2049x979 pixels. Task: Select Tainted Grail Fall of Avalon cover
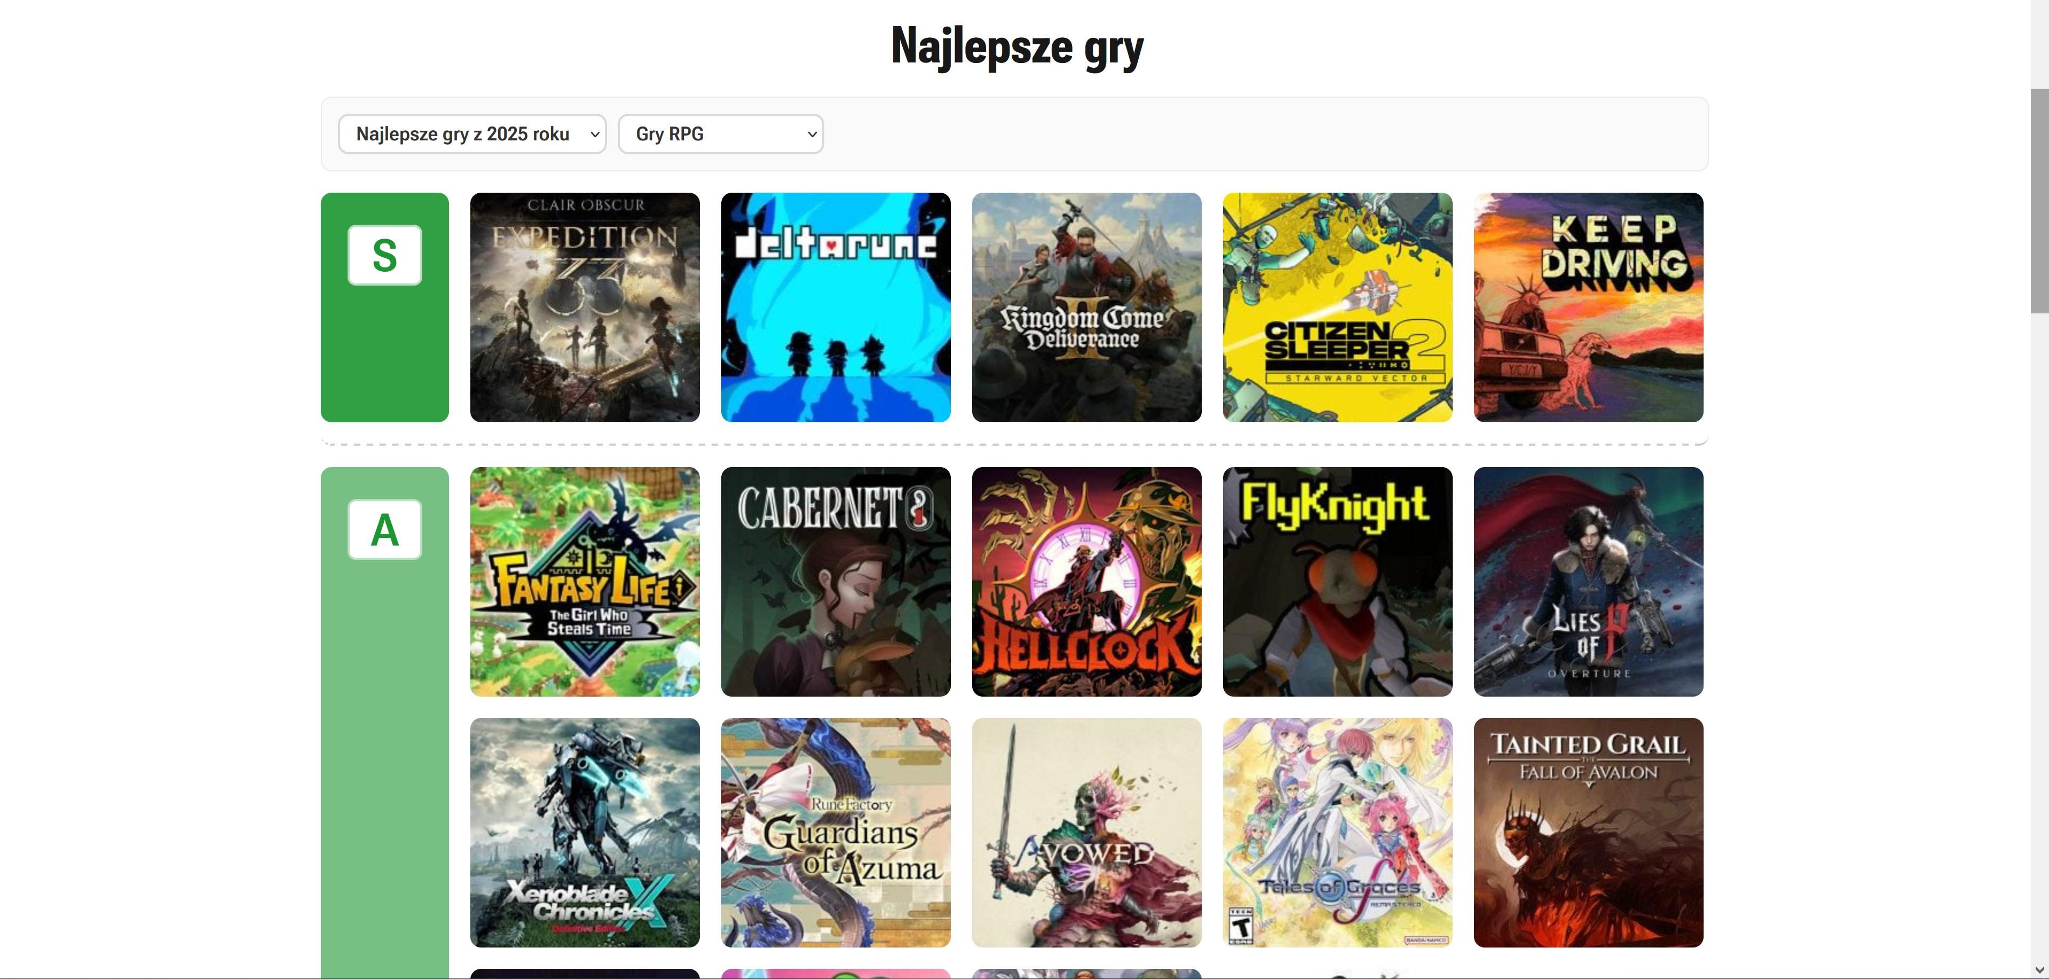click(x=1588, y=833)
